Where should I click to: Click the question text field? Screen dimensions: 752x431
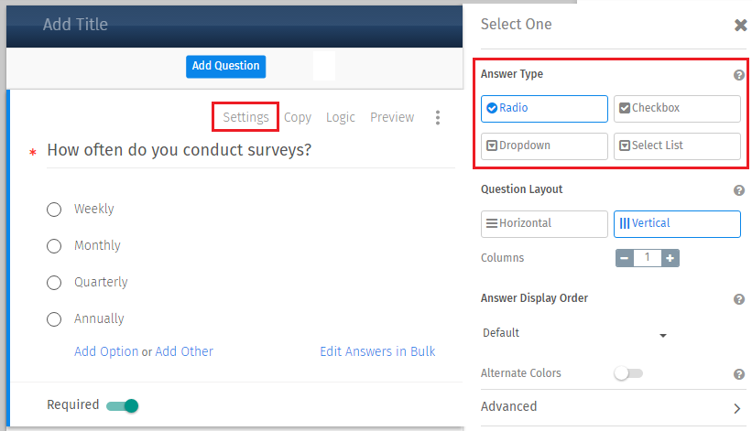click(251, 151)
